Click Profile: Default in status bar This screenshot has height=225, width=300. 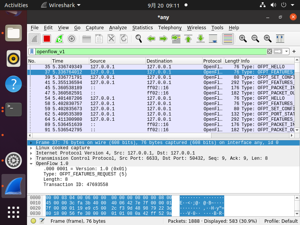(x=281, y=221)
